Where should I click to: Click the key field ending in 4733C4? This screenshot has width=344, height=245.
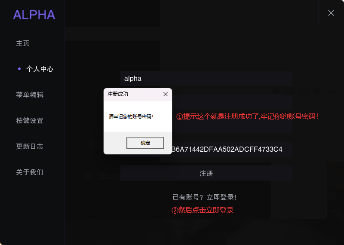[x=232, y=150]
